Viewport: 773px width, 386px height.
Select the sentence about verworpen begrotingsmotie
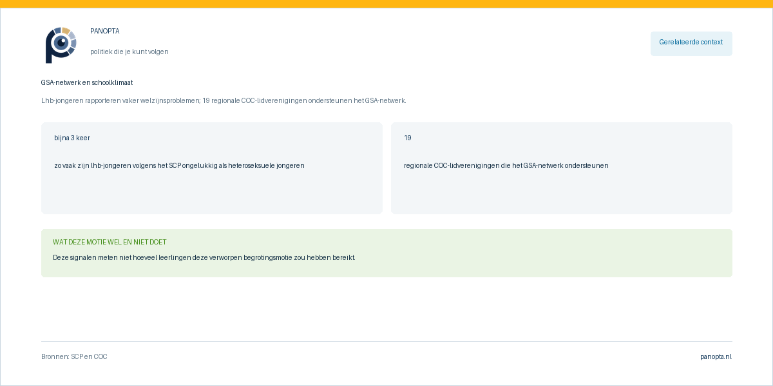[x=204, y=257]
